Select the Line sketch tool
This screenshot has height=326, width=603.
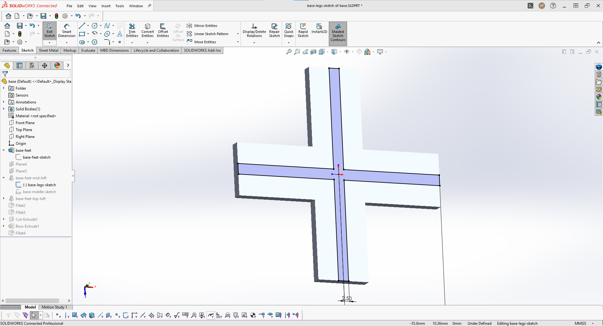82,26
